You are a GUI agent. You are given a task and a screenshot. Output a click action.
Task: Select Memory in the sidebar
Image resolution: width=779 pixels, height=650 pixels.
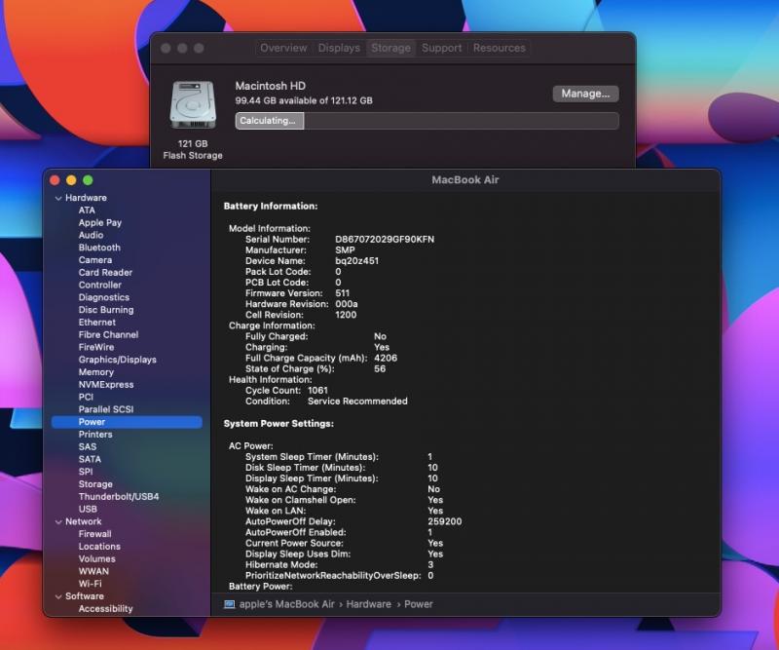pos(95,372)
